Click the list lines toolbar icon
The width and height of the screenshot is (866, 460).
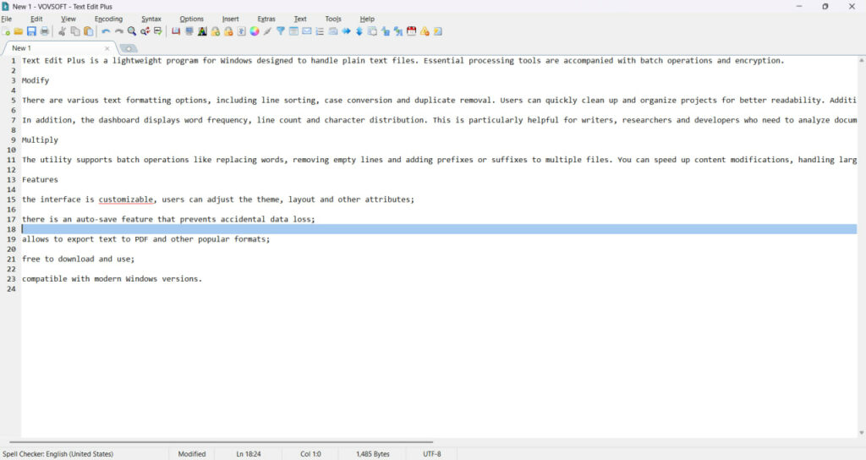pos(320,31)
